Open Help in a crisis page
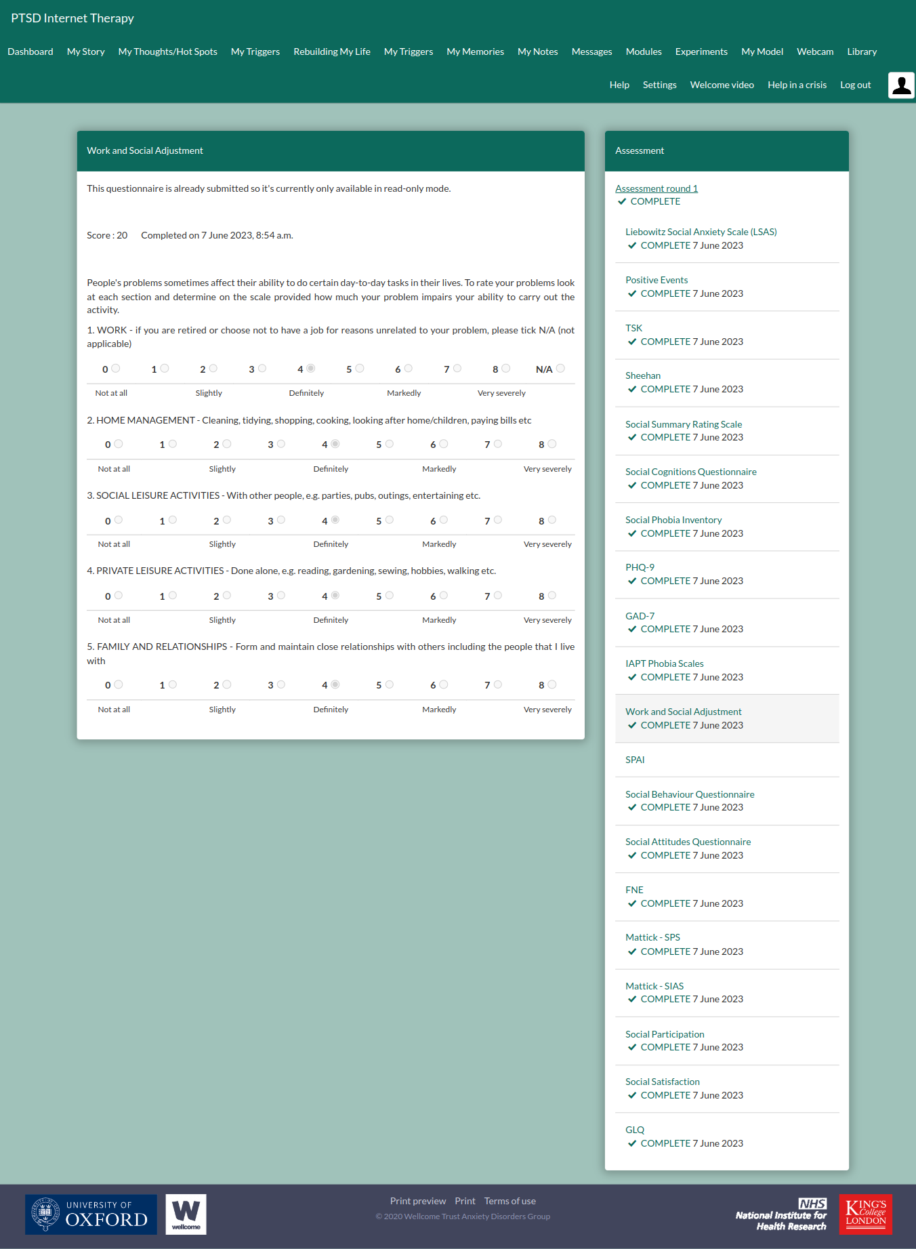Screen dimensions: 916x1249 797,85
